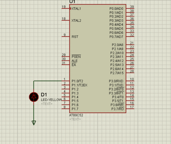Click the EA pin 31 stub
171x144 pixels.
click(x=66, y=65)
